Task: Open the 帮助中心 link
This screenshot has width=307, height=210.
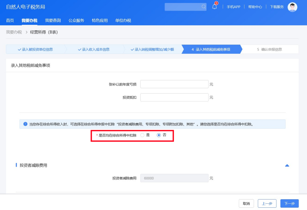Action: coord(255,7)
